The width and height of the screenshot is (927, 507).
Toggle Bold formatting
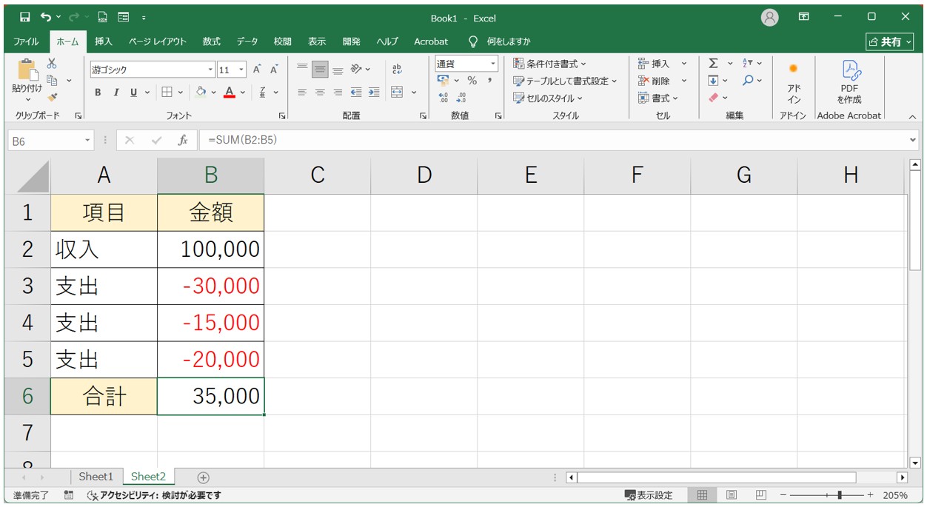click(x=98, y=93)
